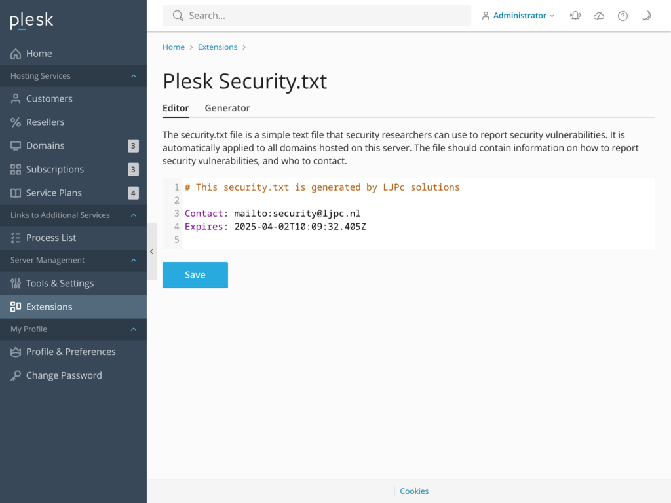This screenshot has width=671, height=503.
Task: Switch to the Generator tab
Action: coord(227,108)
